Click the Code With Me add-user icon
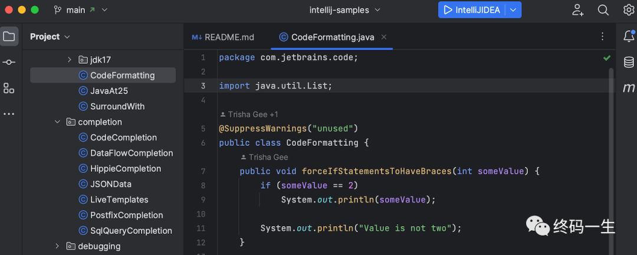The height and width of the screenshot is (255, 637). [x=577, y=10]
